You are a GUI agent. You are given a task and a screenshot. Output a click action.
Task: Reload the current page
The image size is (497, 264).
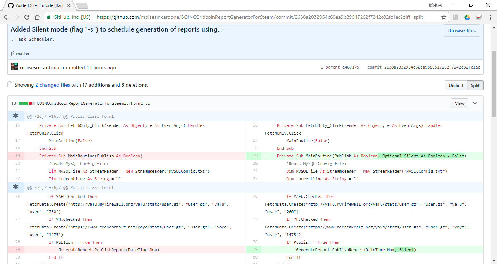pyautogui.click(x=27, y=17)
